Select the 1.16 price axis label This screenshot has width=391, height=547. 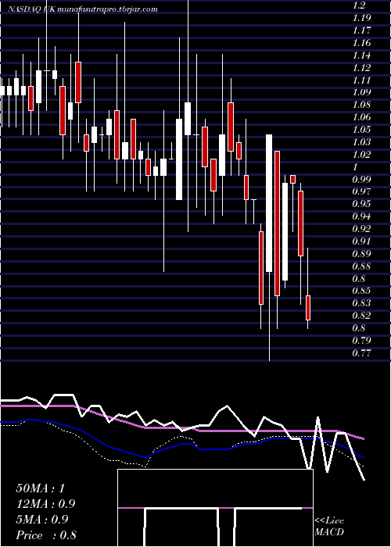pos(361,43)
